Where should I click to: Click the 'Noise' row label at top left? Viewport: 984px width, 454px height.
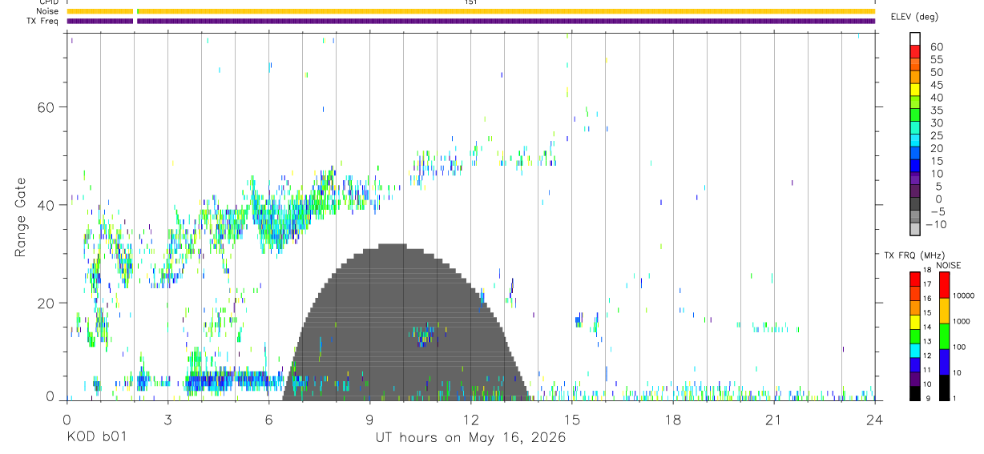pyautogui.click(x=47, y=11)
